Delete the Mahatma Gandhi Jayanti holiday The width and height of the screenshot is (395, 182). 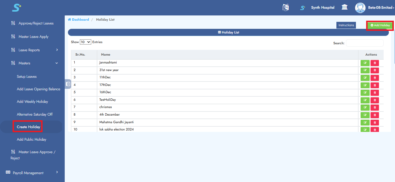pos(375,123)
